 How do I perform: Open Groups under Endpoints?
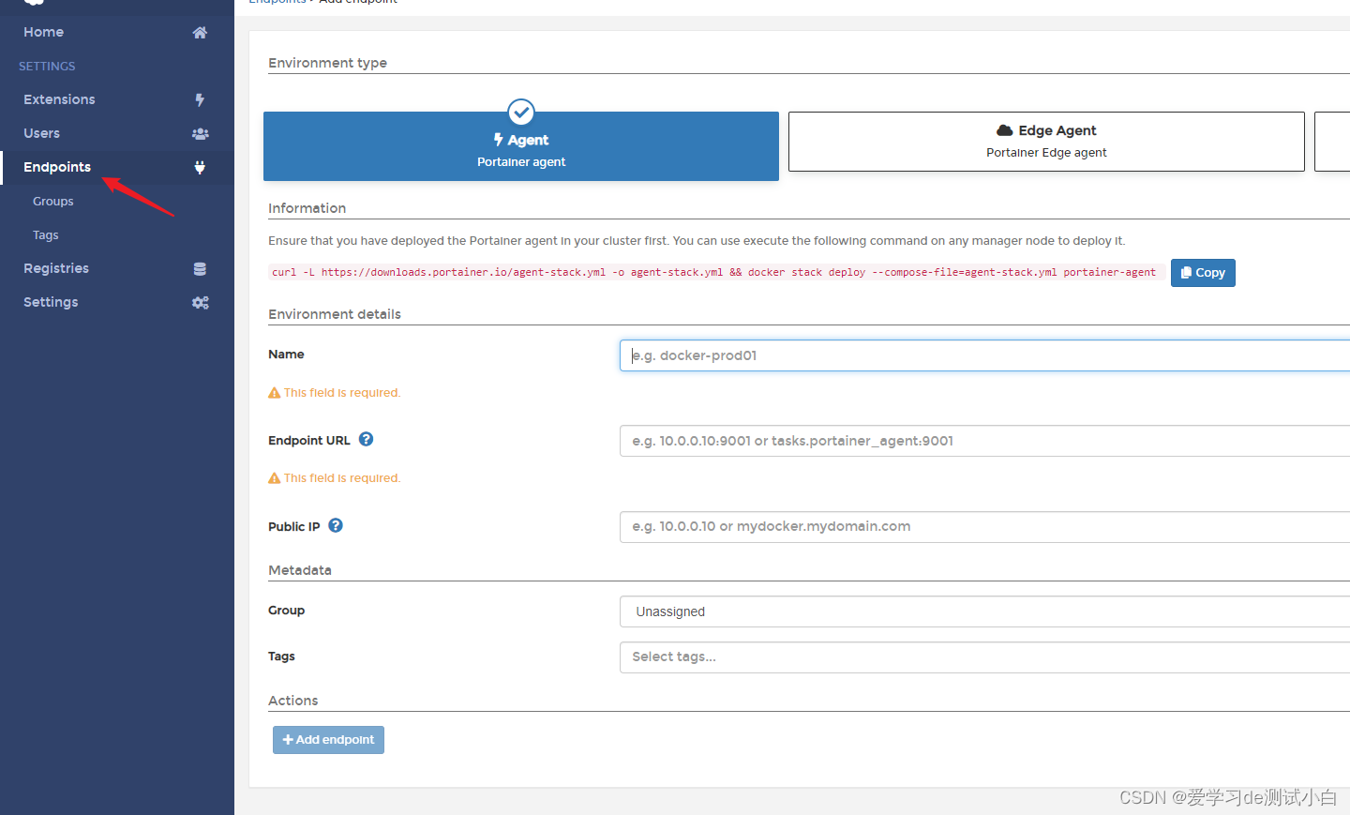click(x=53, y=202)
